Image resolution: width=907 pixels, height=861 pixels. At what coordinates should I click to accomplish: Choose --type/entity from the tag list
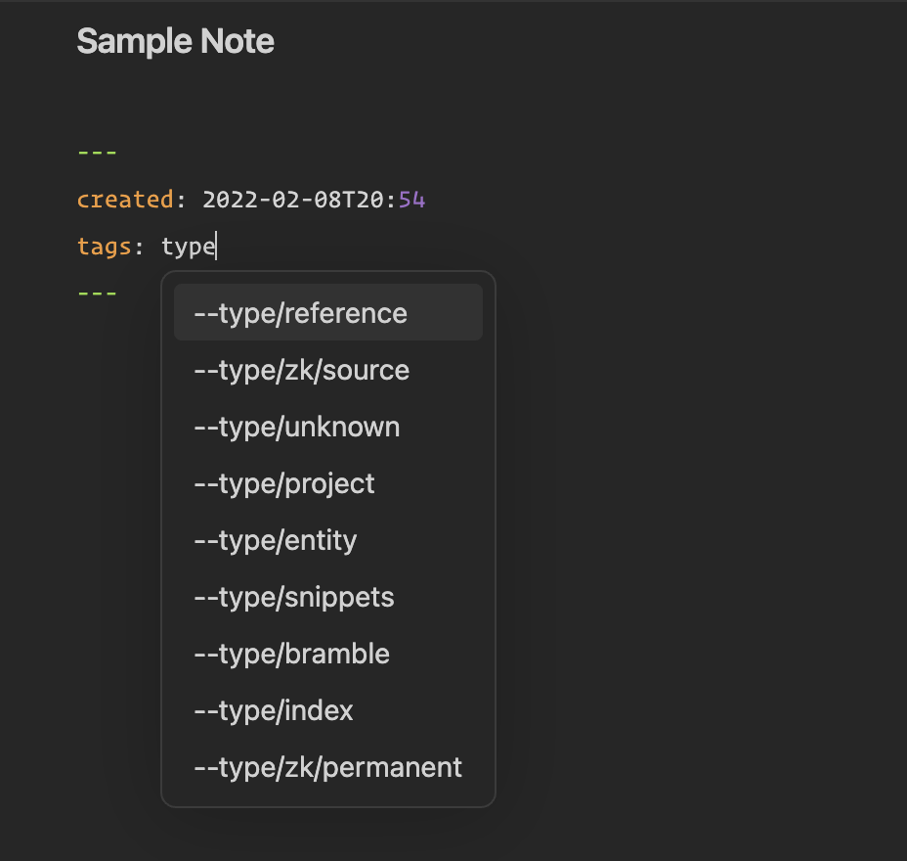[x=275, y=540]
